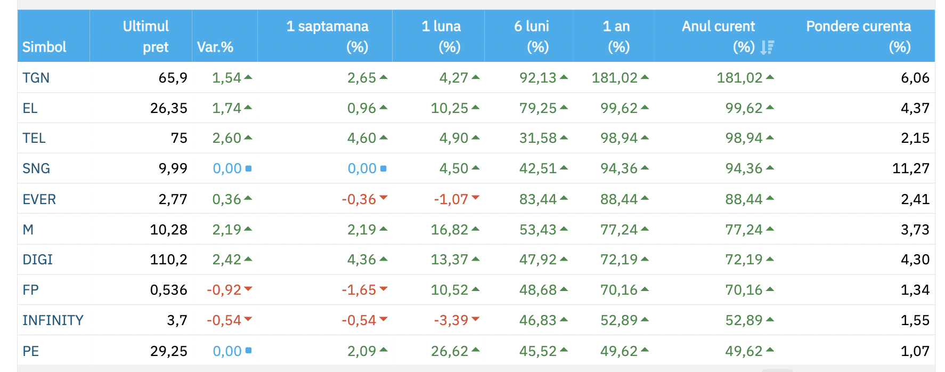Viewport: 945px width, 372px height.
Task: Open the SNG symbol page
Action: [x=36, y=168]
